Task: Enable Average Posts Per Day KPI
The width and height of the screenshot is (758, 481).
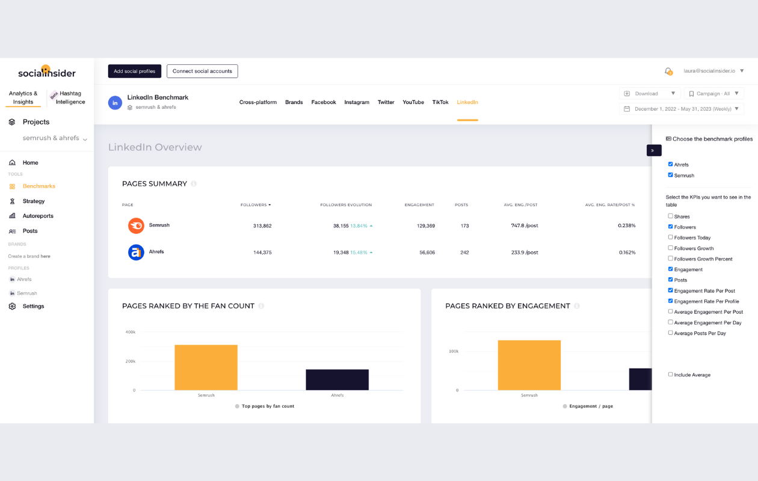Action: tap(670, 332)
